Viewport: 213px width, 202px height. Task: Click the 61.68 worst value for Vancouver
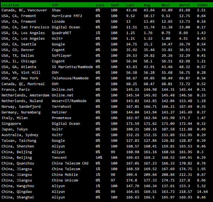tap(184, 10)
